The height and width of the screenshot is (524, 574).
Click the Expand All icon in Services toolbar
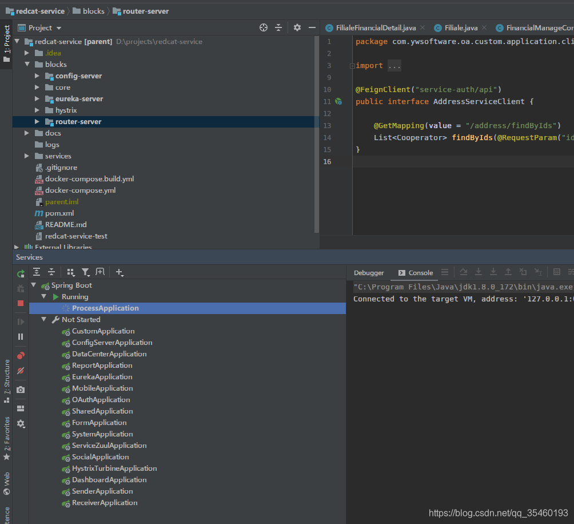pos(37,272)
